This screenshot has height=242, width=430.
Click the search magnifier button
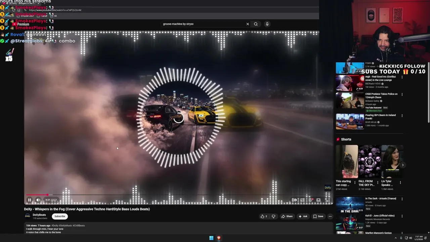256,24
